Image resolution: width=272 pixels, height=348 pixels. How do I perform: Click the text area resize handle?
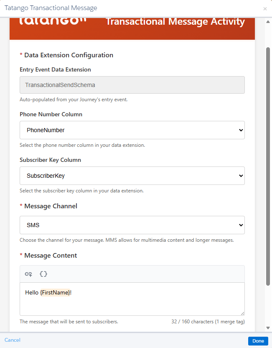pos(242,313)
